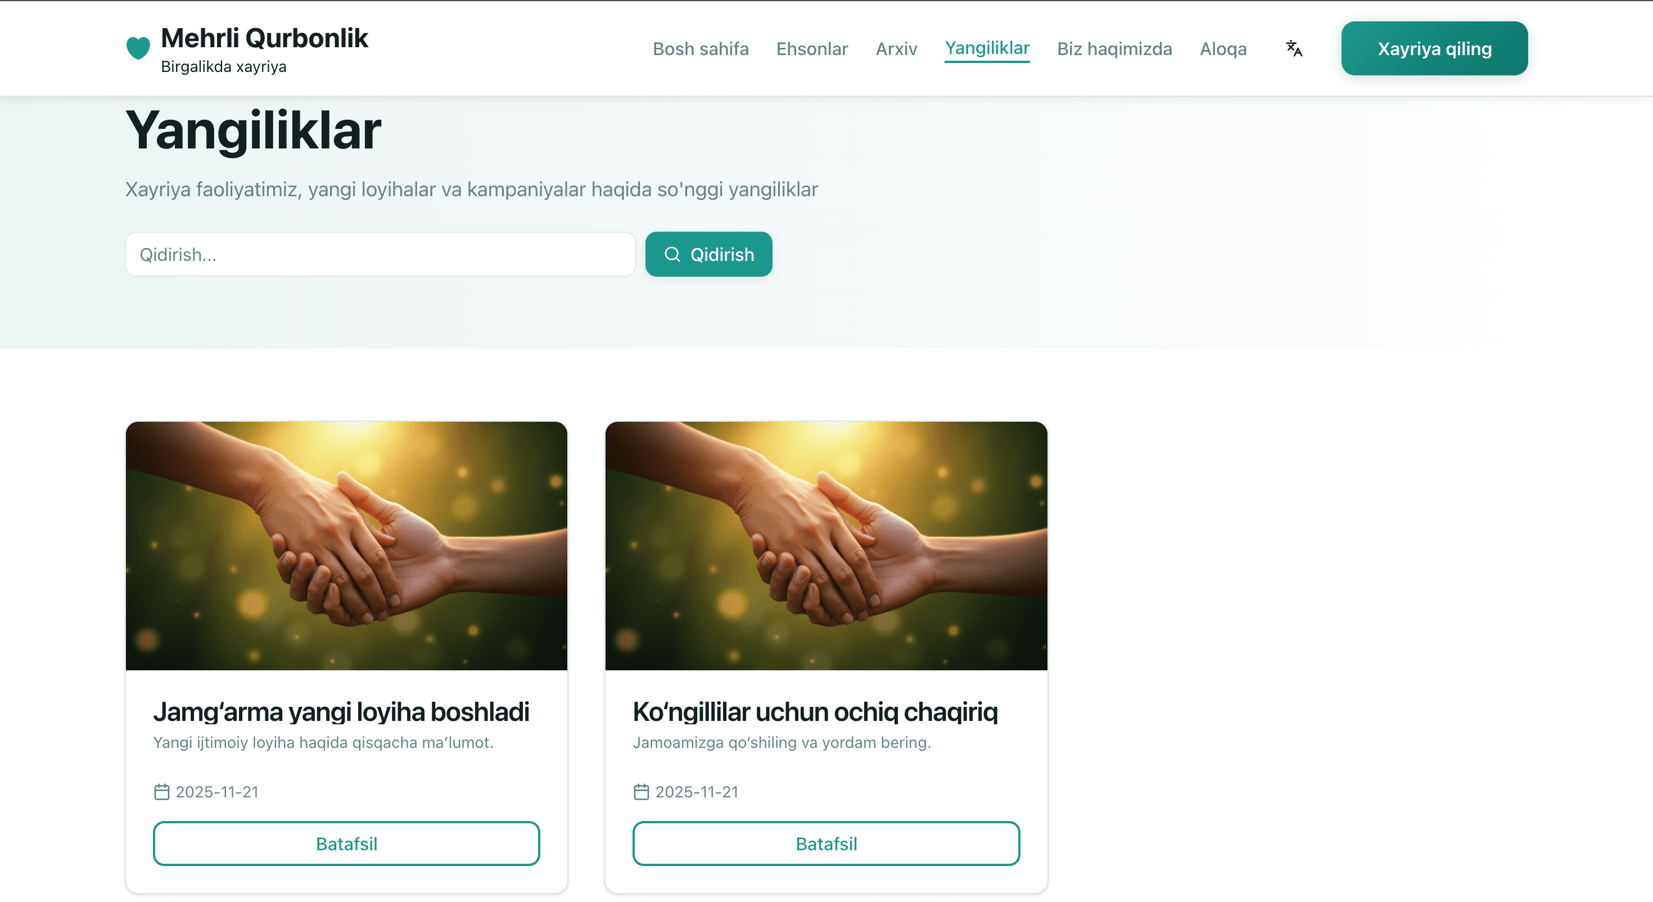The width and height of the screenshot is (1653, 902).
Task: Click the Mehrli Qurbonlik site title
Action: [x=264, y=38]
